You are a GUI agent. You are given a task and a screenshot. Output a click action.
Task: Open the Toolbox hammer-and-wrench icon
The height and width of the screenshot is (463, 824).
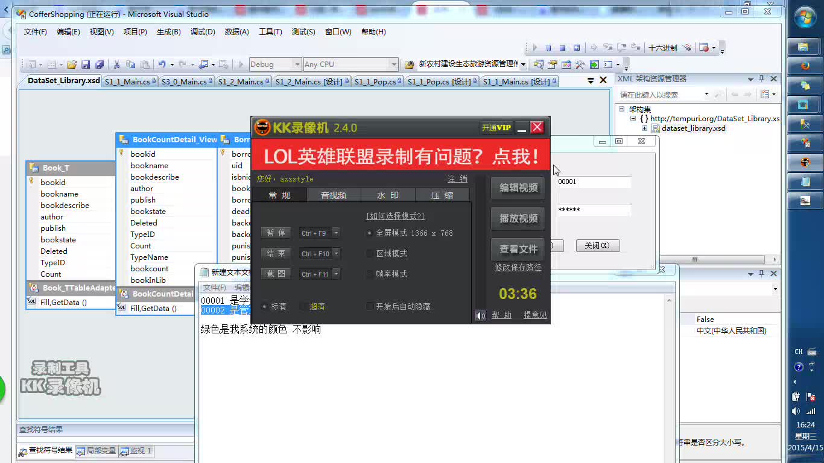(580, 65)
